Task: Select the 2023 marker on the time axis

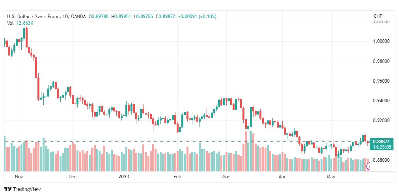Action: tap(124, 176)
